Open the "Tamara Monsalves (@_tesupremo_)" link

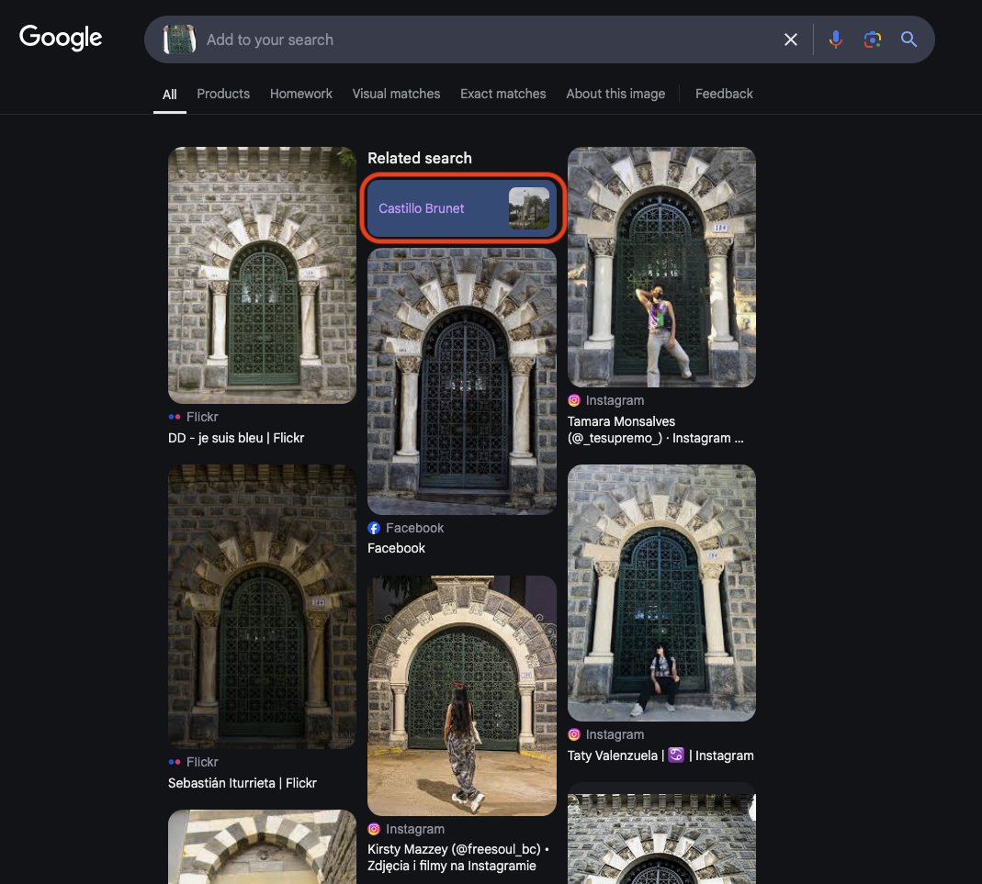coord(656,430)
